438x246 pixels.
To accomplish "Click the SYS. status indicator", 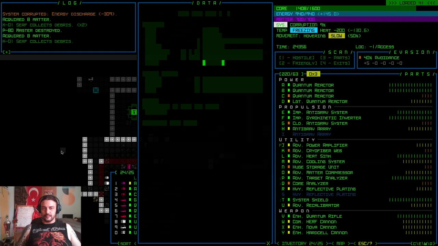I will pyautogui.click(x=281, y=25).
